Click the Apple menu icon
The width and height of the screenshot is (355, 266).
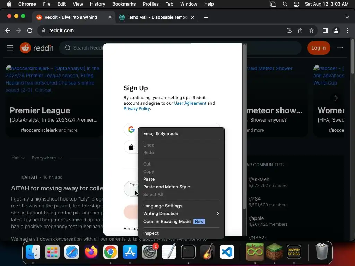tap(9, 4)
